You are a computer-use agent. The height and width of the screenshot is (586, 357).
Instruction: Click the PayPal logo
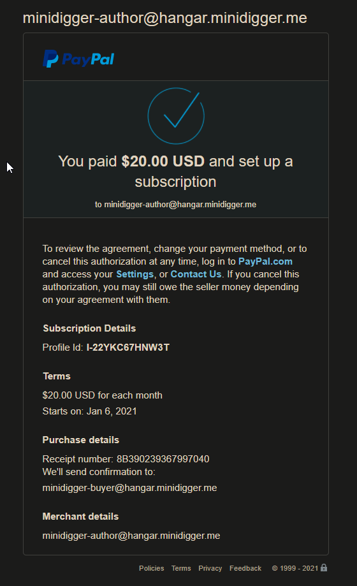point(78,59)
